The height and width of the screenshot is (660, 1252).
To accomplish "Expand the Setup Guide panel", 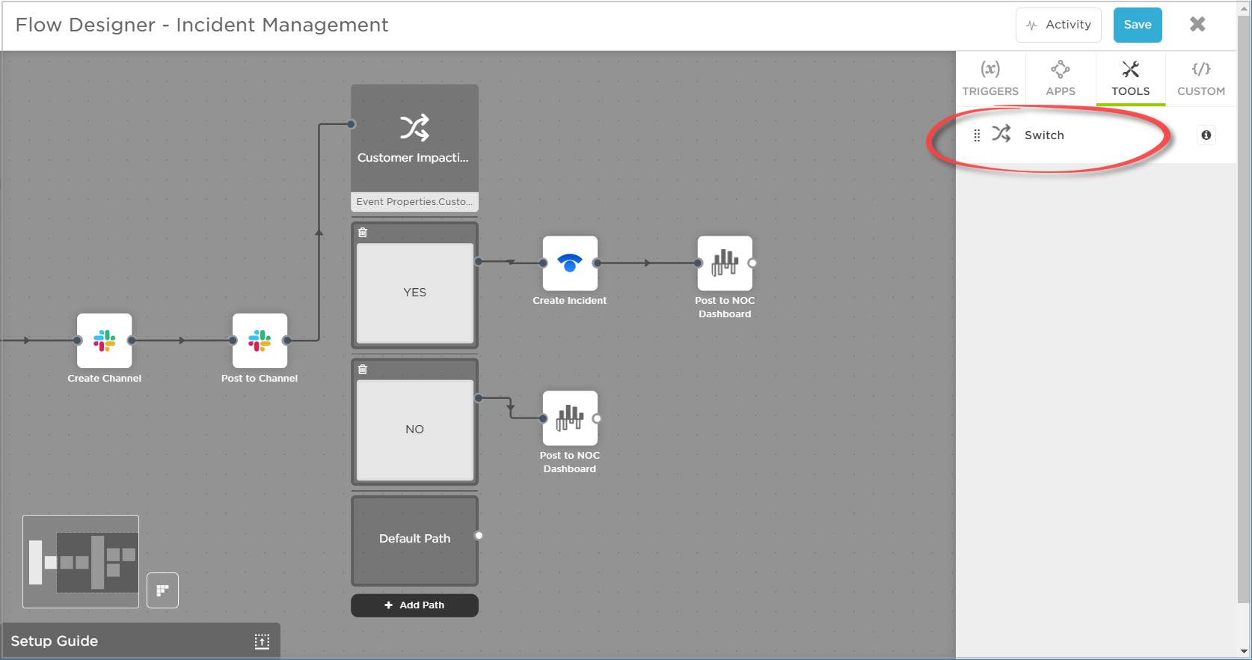I will (x=141, y=641).
